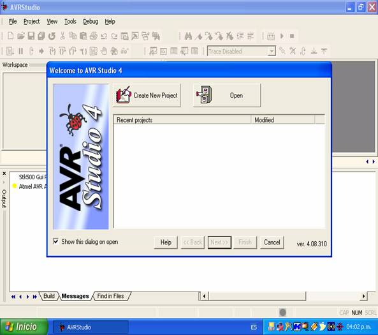This screenshot has width=378, height=335.
Task: Click the Paste clipboard icon
Action: pos(83,36)
